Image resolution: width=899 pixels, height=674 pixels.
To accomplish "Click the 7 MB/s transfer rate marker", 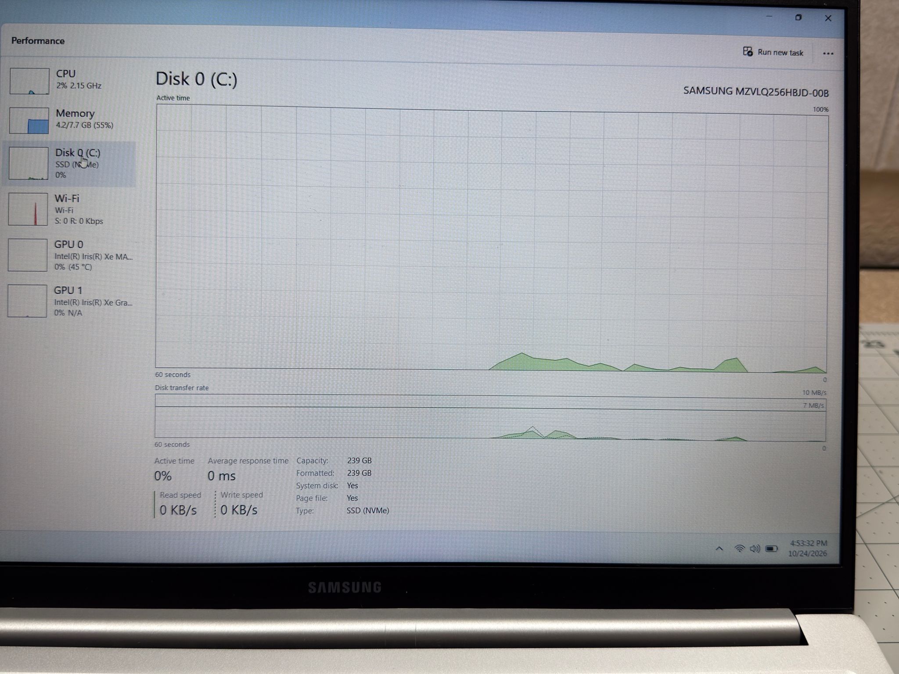I will pos(813,405).
